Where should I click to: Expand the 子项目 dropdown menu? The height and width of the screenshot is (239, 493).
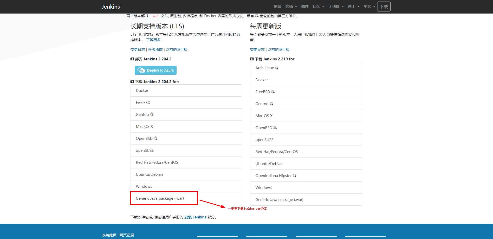pyautogui.click(x=336, y=7)
